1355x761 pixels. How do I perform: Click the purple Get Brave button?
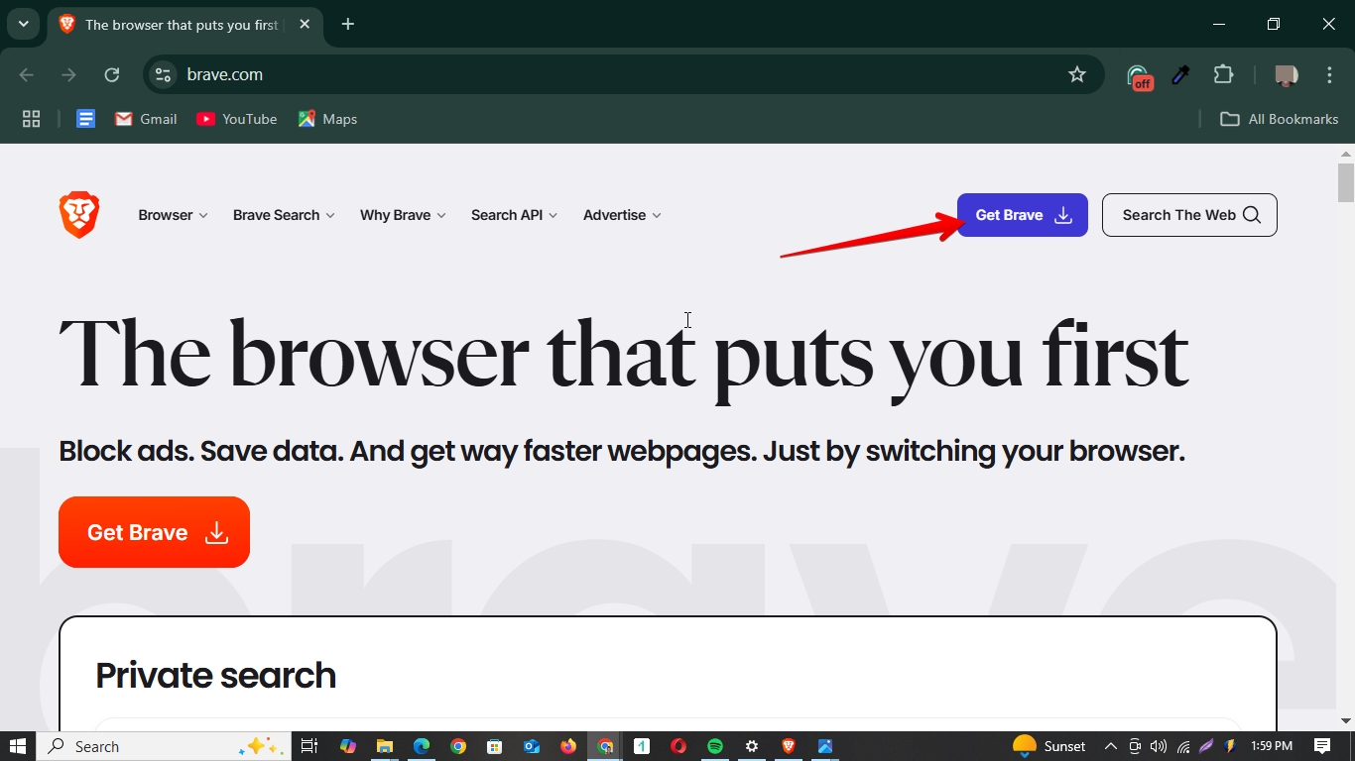click(1023, 215)
